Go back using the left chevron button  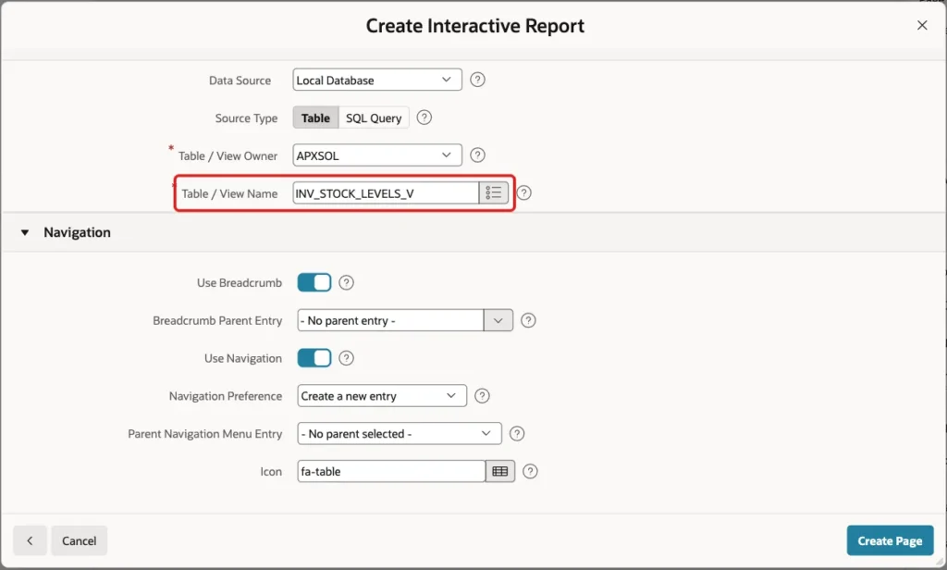click(x=30, y=540)
